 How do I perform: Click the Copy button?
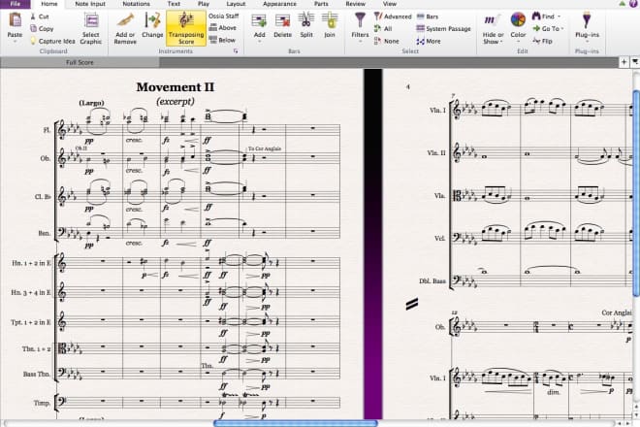click(42, 28)
